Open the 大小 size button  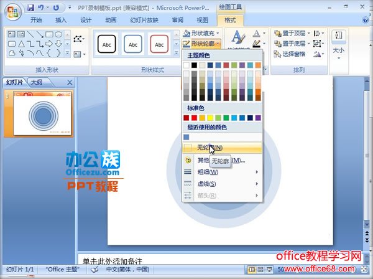click(339, 45)
